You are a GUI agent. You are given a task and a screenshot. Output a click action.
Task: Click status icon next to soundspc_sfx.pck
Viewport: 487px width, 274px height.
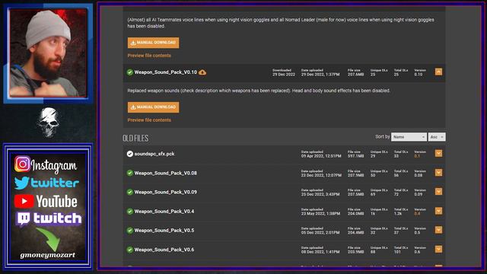[130, 154]
